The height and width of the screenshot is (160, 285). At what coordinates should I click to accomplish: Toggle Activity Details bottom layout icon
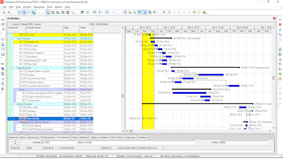click(48, 12)
